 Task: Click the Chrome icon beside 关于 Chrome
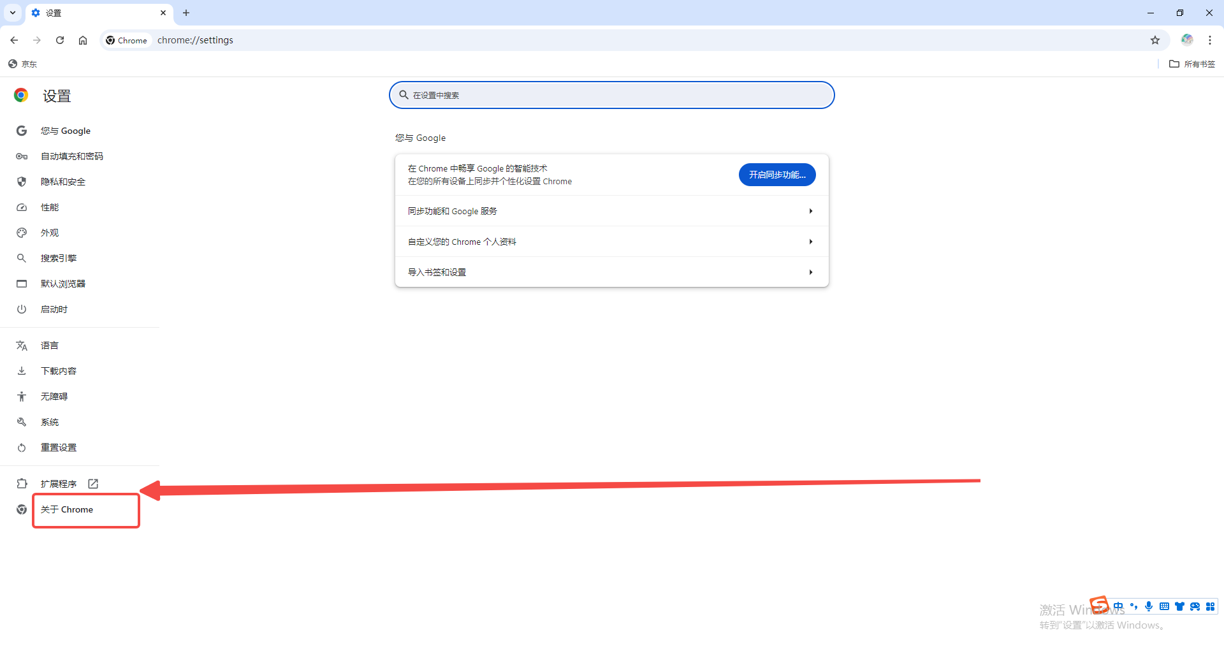pos(22,509)
